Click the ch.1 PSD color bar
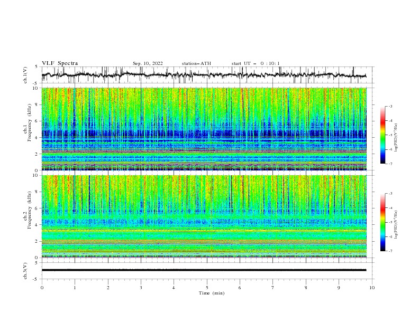The width and height of the screenshot is (419, 323). (382, 135)
